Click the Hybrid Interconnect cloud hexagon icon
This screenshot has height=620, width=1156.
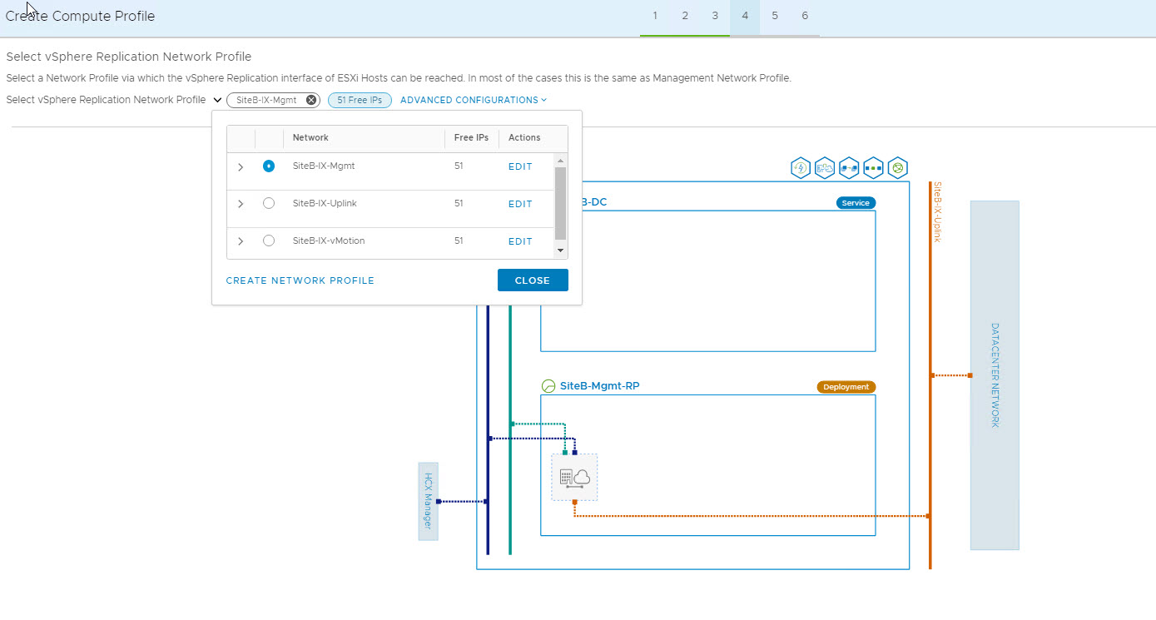pyautogui.click(x=825, y=168)
